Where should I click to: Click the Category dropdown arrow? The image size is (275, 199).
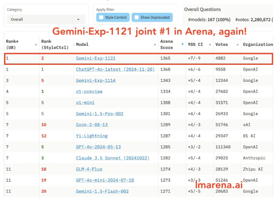pyautogui.click(x=78, y=20)
